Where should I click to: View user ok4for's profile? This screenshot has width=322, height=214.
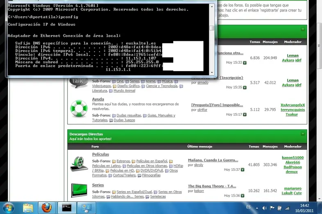point(202,110)
